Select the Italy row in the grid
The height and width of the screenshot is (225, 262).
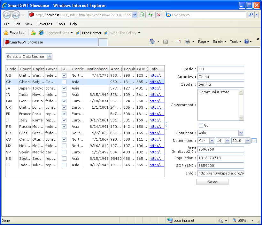coord(85,120)
